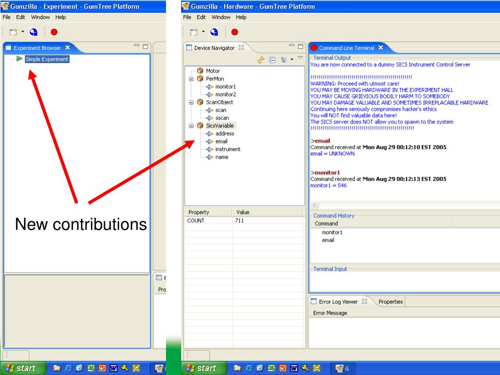Select monitor1 in Command History
The image size is (500, 375).
pyautogui.click(x=332, y=232)
